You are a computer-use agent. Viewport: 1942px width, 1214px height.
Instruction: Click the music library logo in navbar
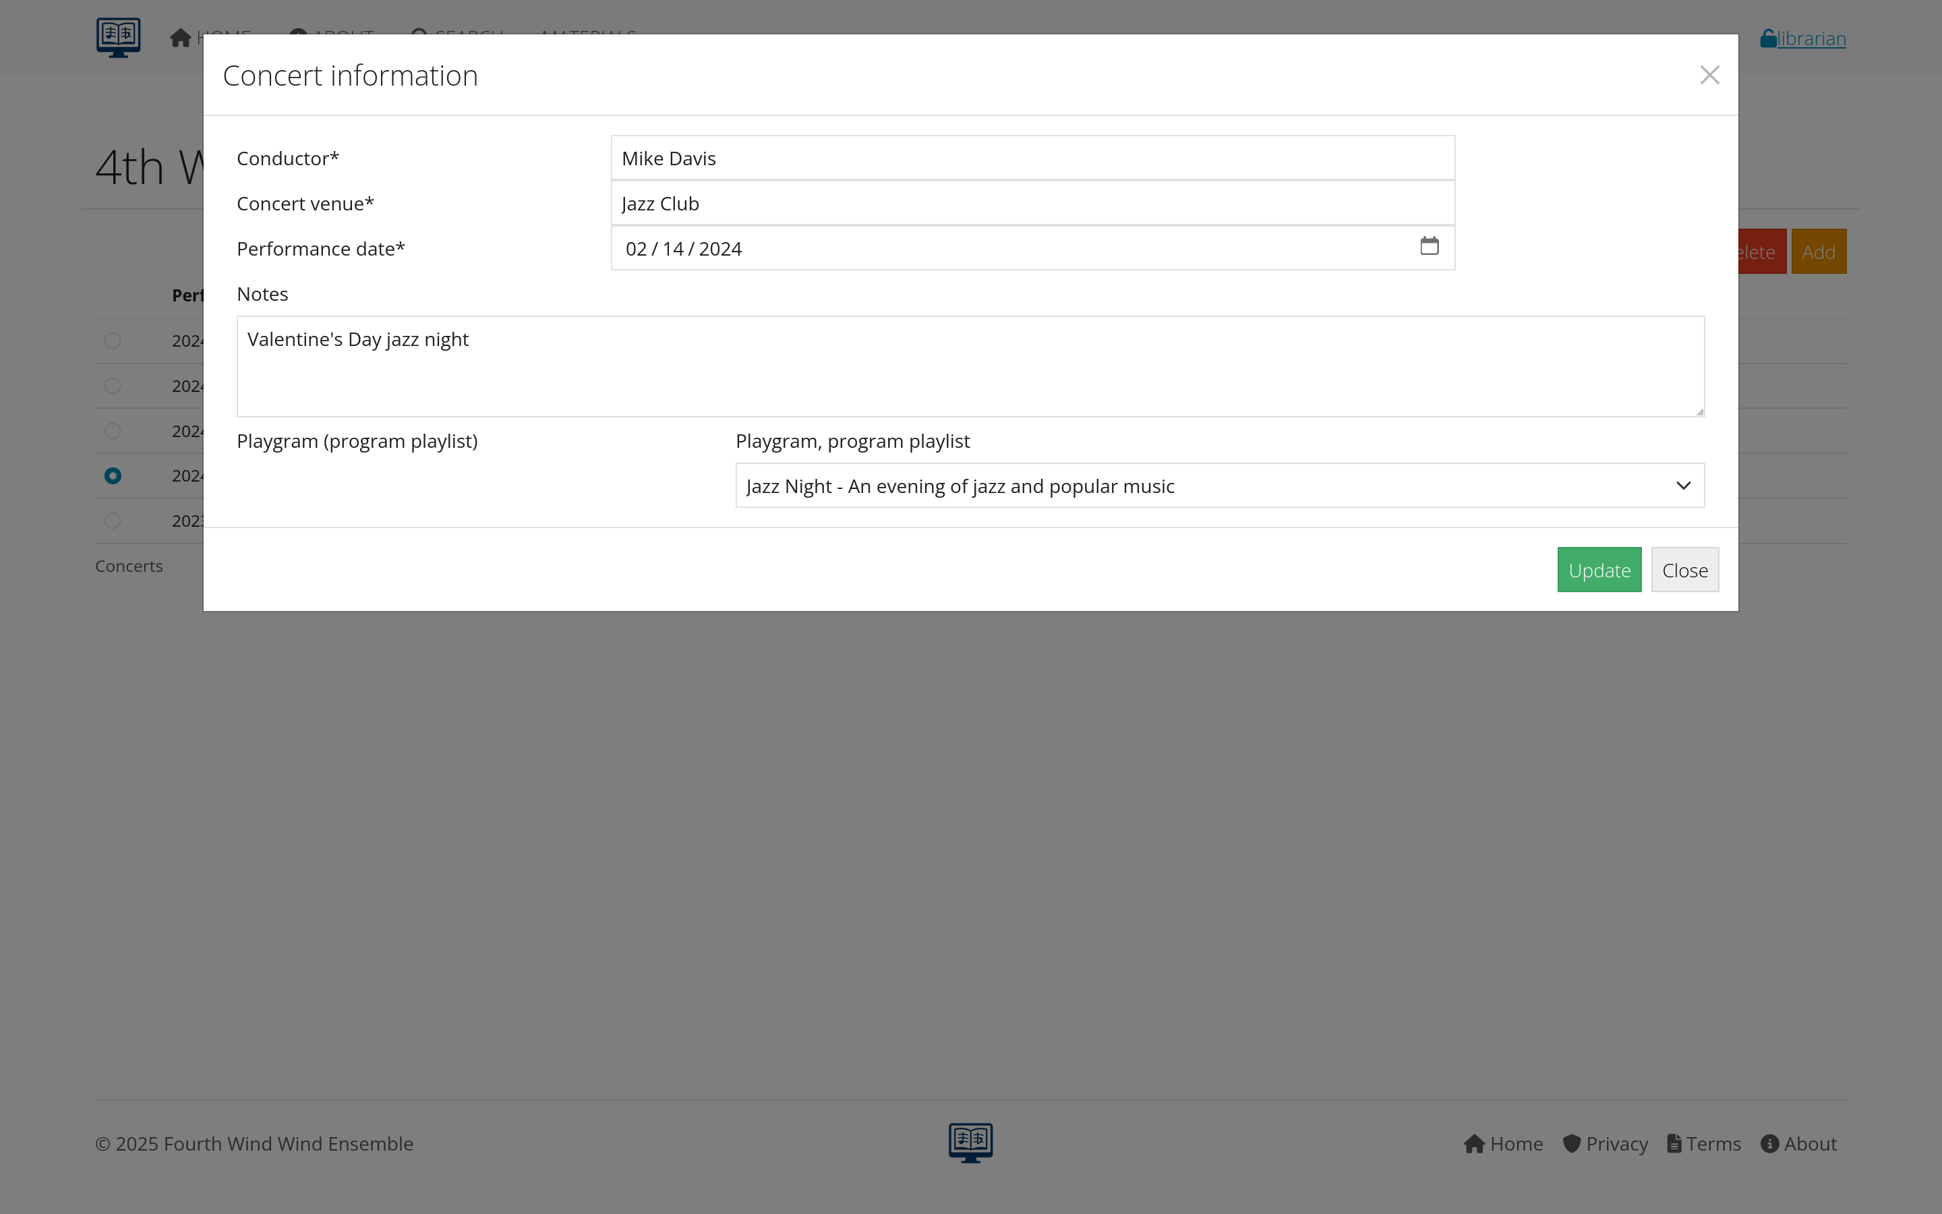(x=118, y=37)
